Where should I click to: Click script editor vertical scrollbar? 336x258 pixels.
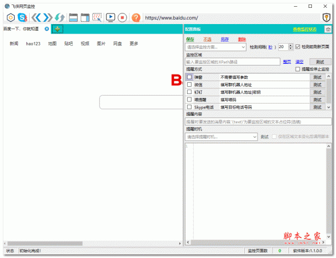point(329,191)
